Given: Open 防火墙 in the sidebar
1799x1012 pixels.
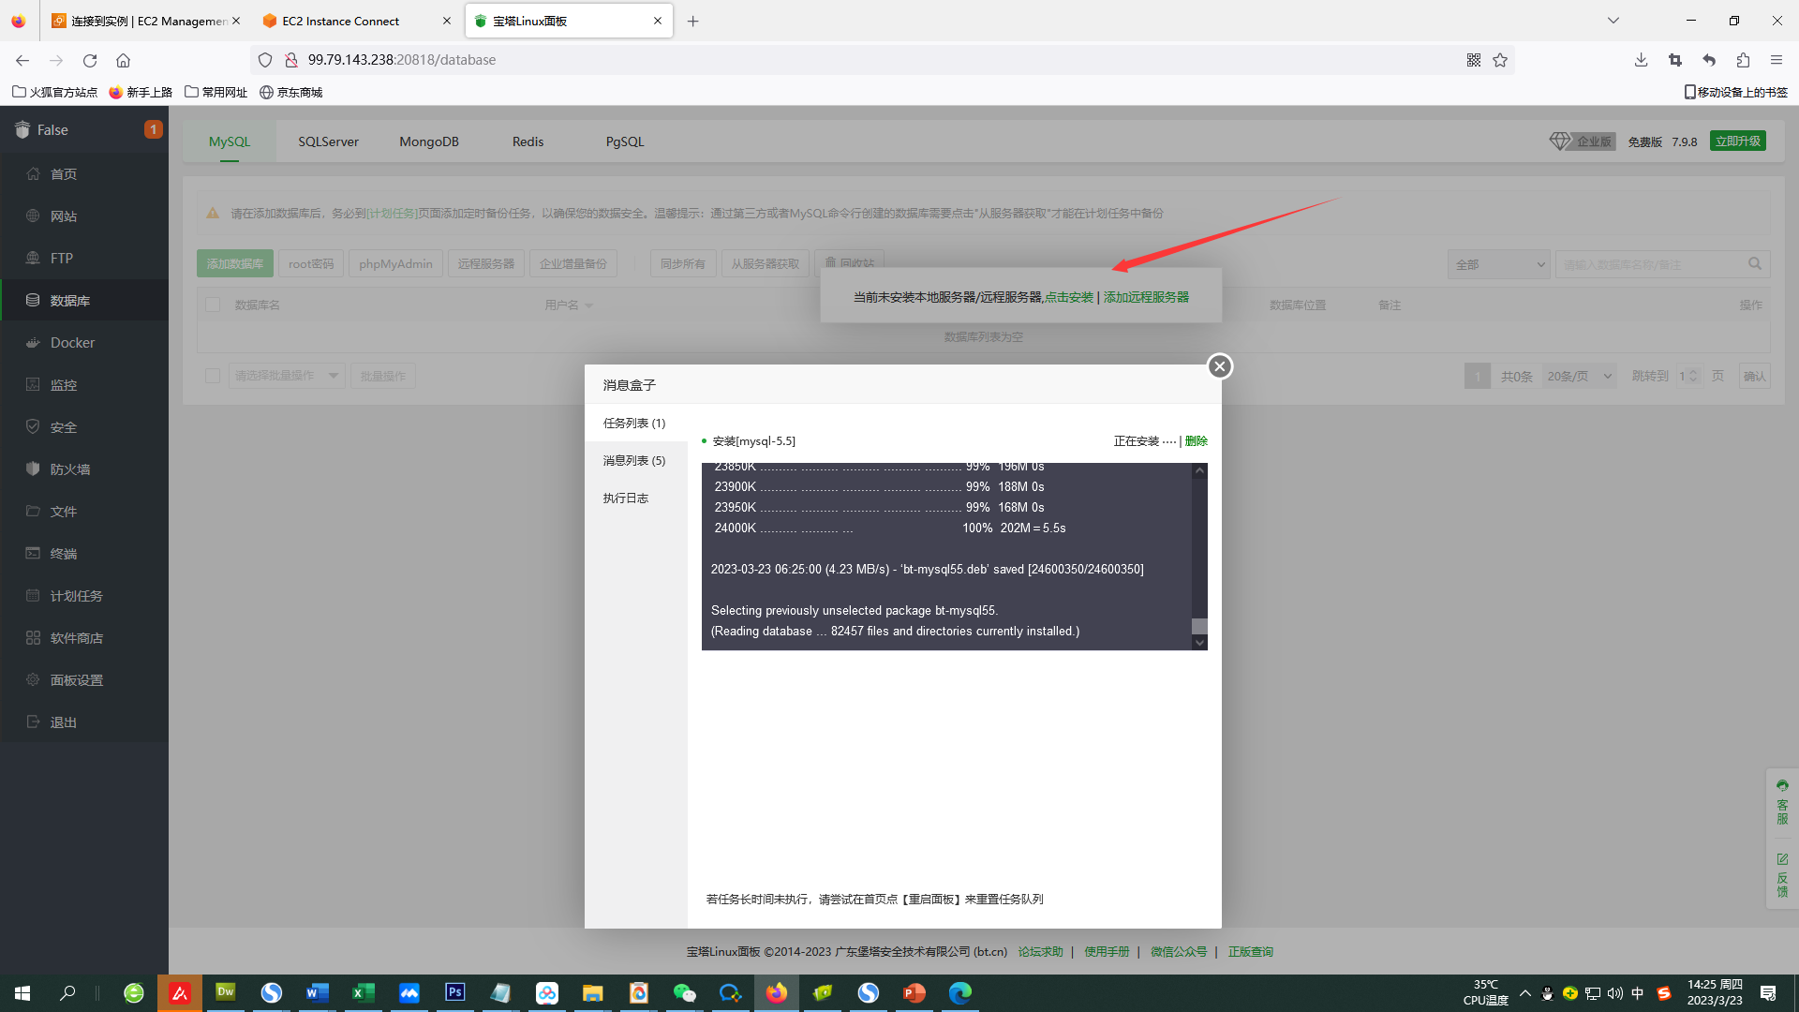Looking at the screenshot, I should click(84, 469).
